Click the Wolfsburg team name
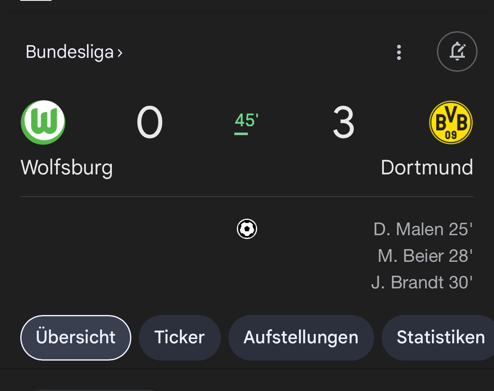 pyautogui.click(x=66, y=167)
